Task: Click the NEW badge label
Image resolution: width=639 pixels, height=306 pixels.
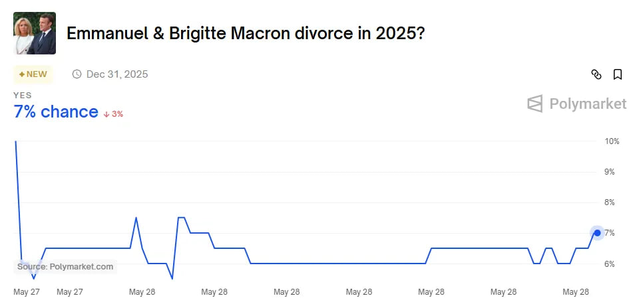Action: (33, 74)
